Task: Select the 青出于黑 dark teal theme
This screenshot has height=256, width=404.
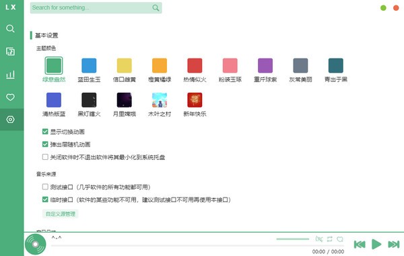Action: tap(336, 66)
